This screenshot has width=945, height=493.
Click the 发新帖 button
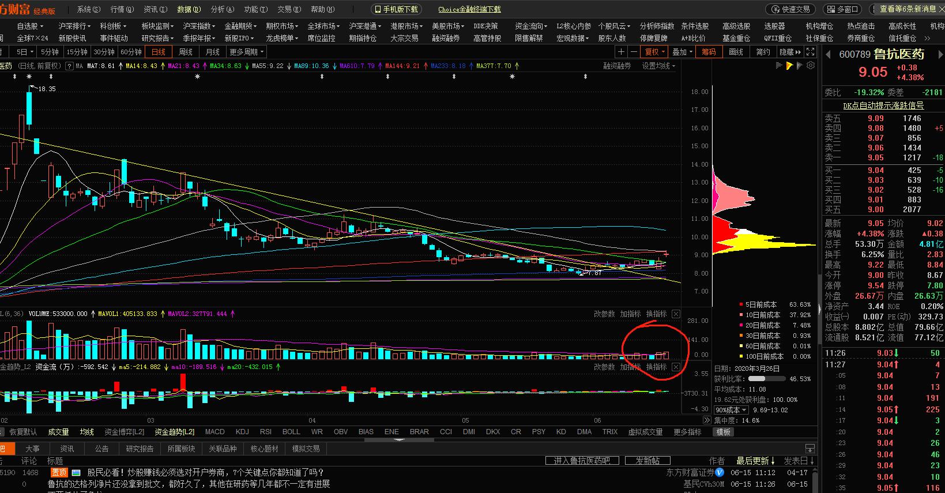pos(647,460)
